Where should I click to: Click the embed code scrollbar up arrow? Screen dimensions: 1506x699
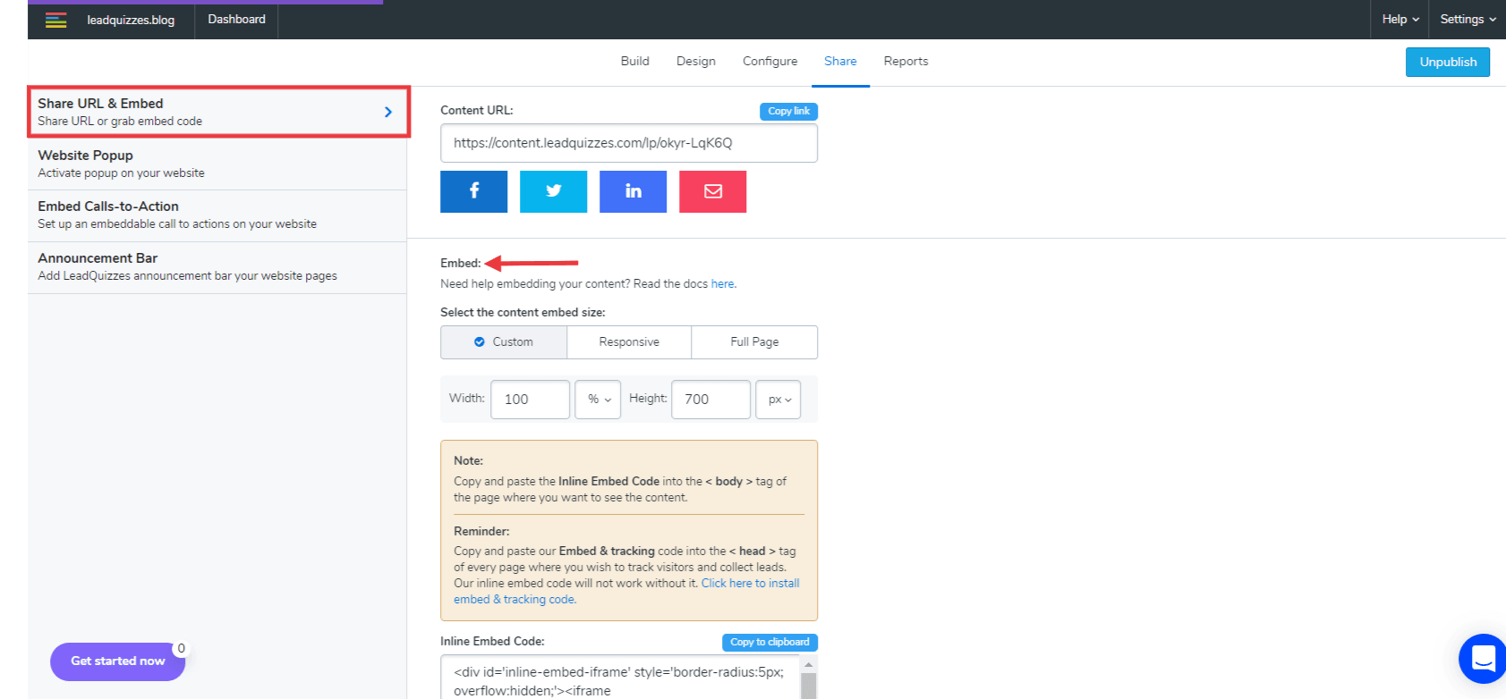(x=809, y=664)
